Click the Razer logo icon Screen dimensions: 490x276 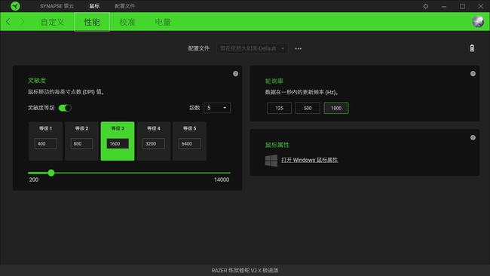(15, 6)
